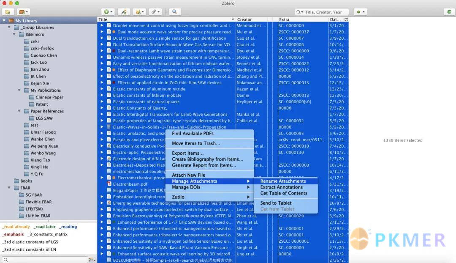Filter by the _emphasis tag

pos(13,234)
